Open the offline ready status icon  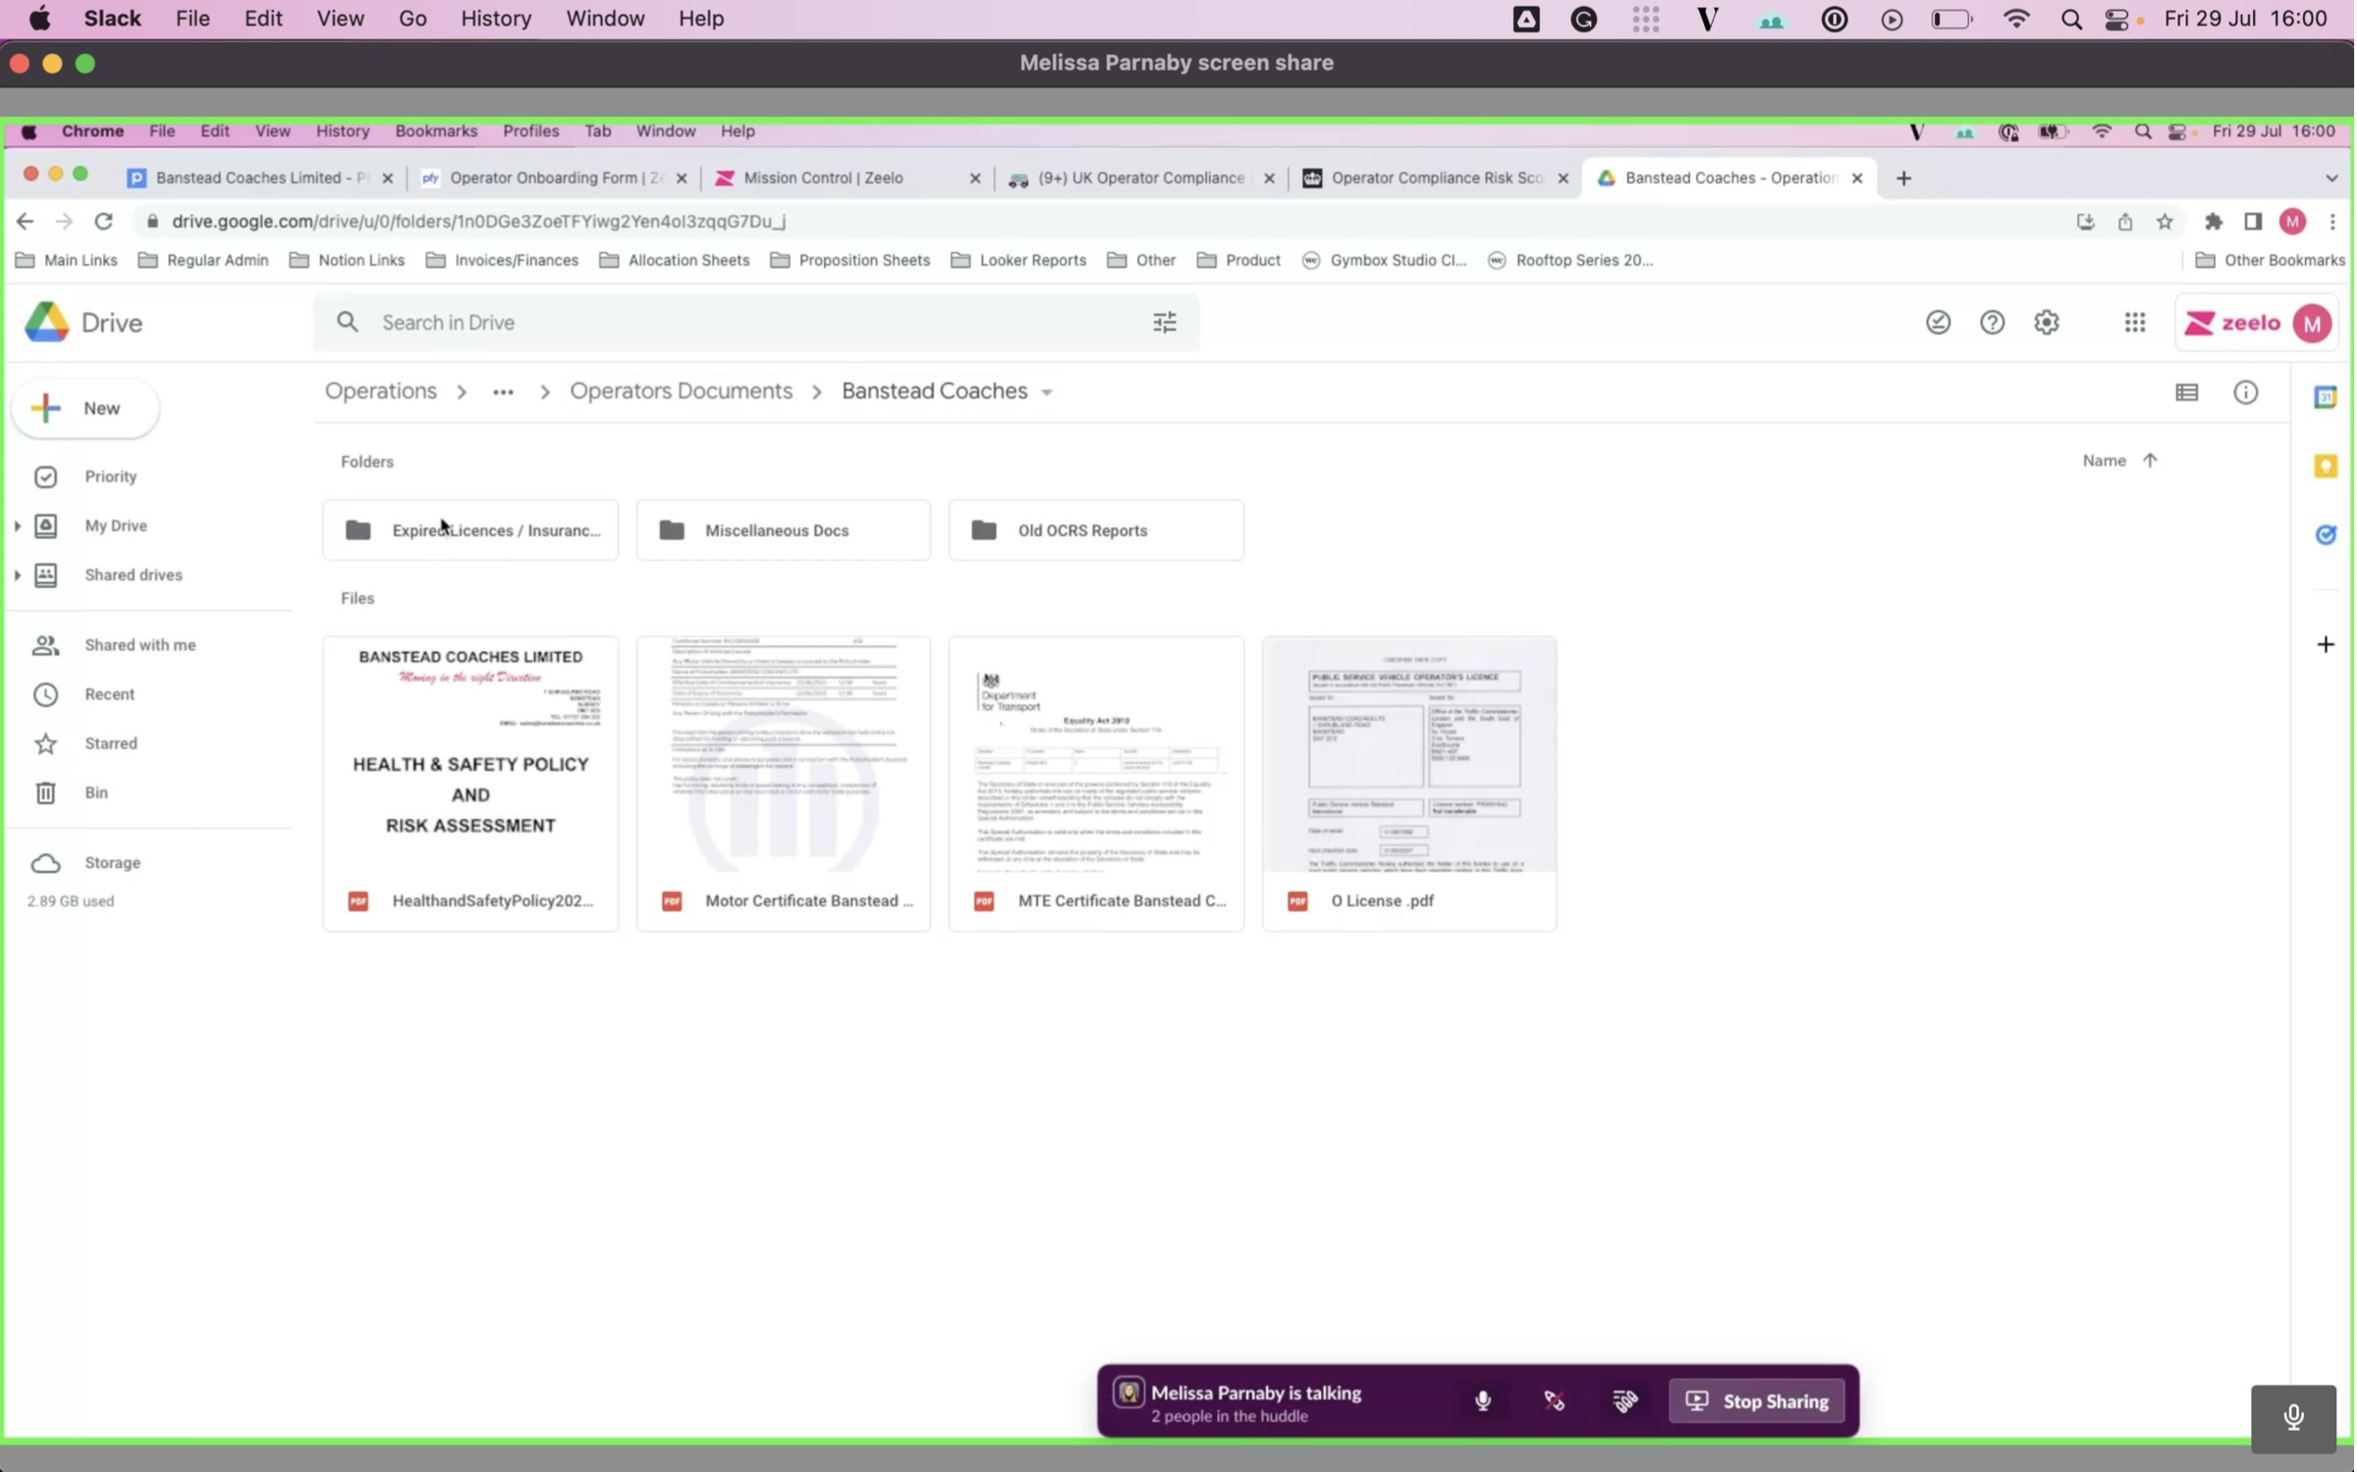[1940, 322]
